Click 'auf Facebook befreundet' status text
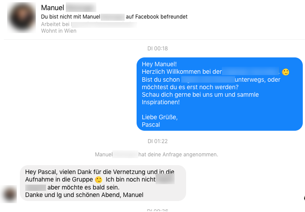The width and height of the screenshot is (305, 212). click(156, 17)
